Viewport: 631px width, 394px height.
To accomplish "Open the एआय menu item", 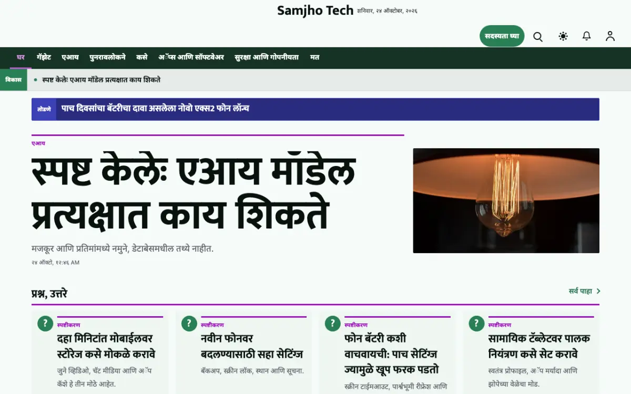I will coord(70,57).
